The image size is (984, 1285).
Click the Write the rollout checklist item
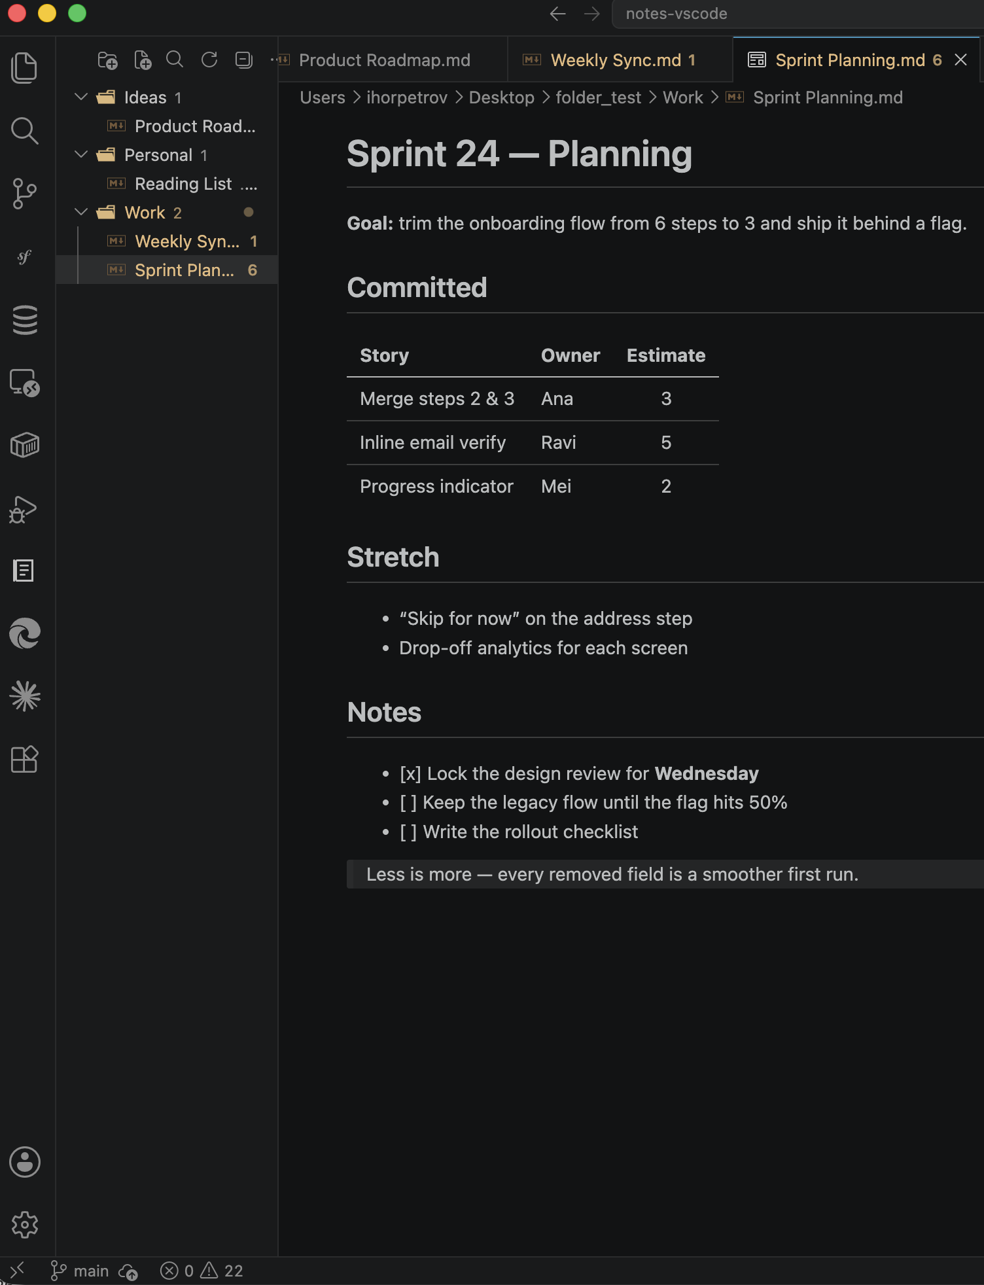click(518, 832)
